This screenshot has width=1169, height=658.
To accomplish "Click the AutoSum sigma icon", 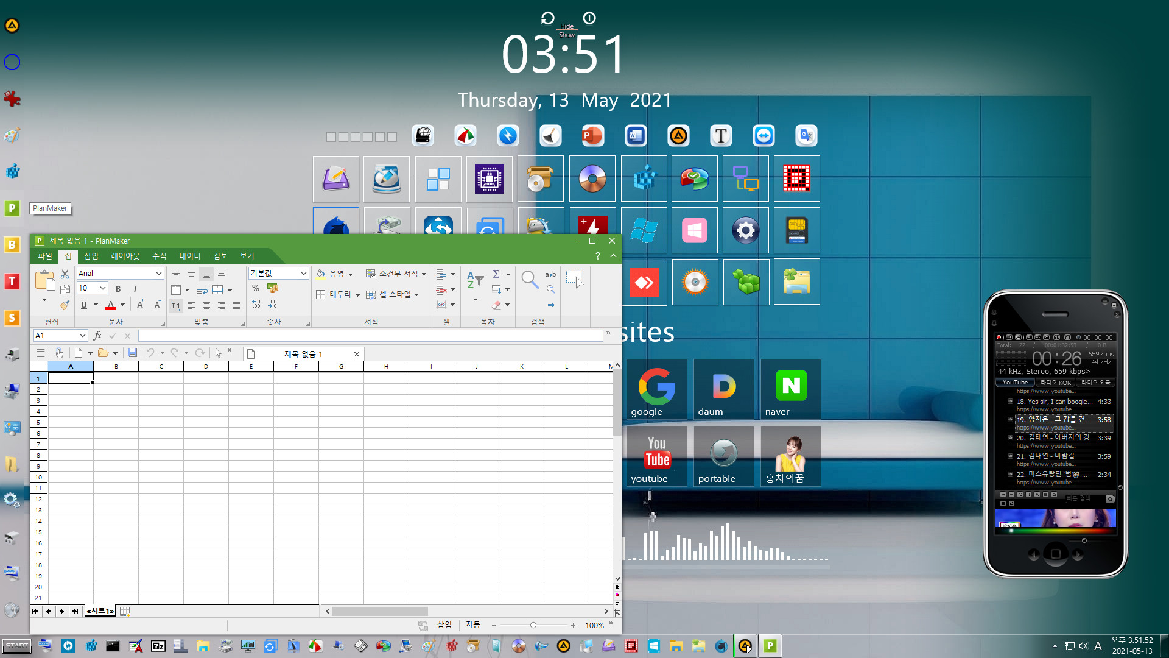I will click(x=496, y=274).
